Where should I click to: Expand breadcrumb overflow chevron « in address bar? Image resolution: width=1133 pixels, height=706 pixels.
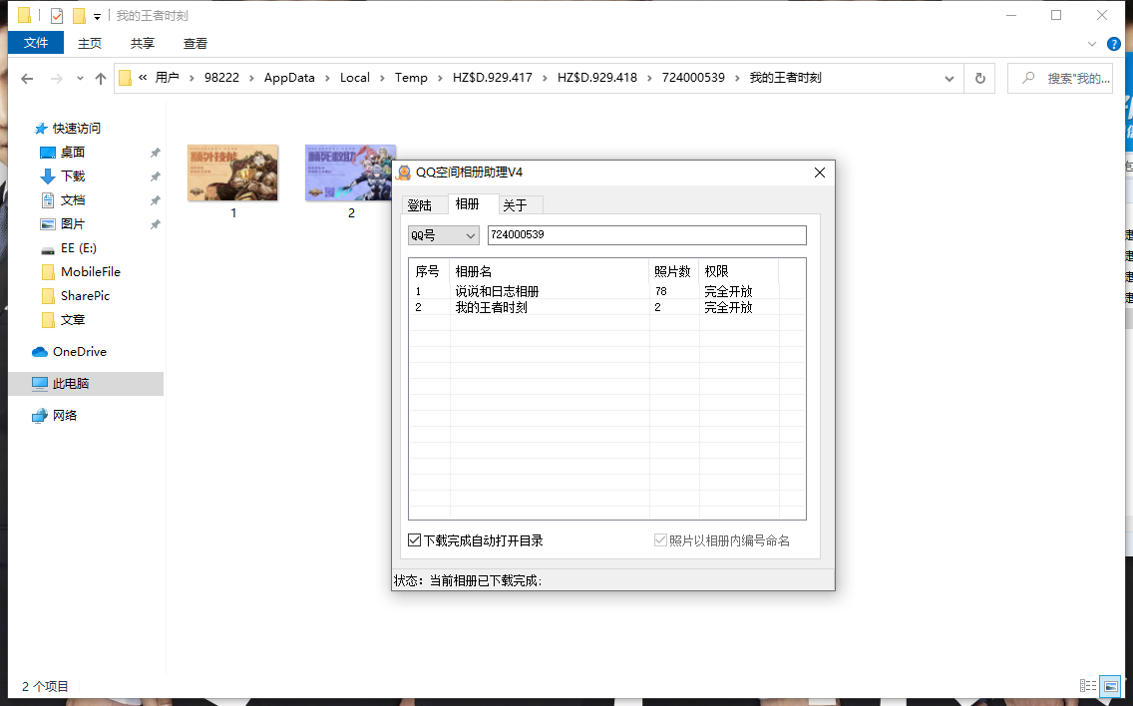click(143, 78)
